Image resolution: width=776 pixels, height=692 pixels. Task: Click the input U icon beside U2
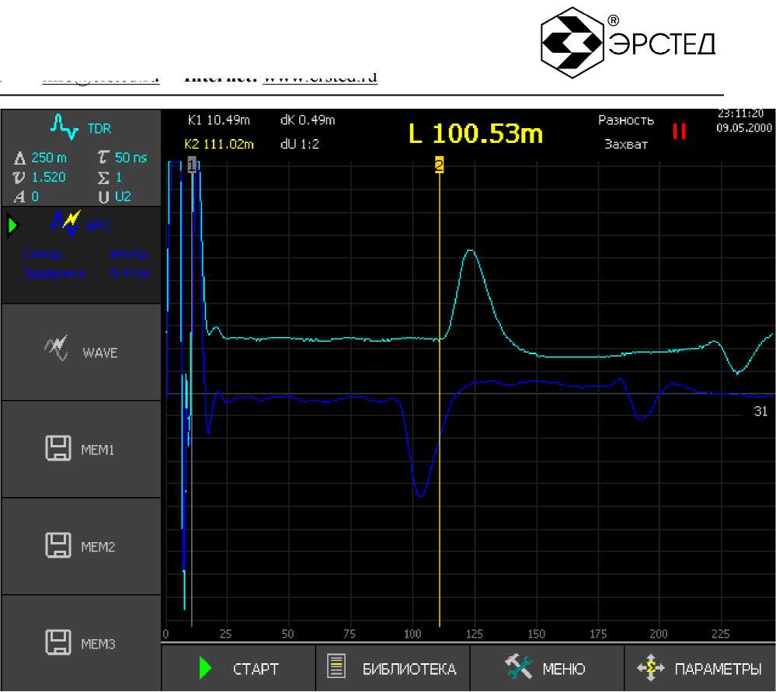(x=103, y=197)
